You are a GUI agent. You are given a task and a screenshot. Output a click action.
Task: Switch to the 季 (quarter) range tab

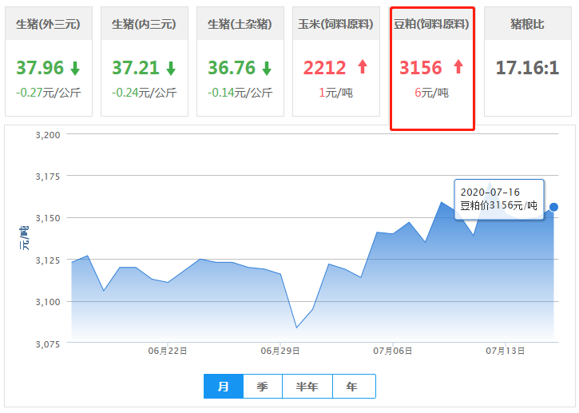point(262,387)
